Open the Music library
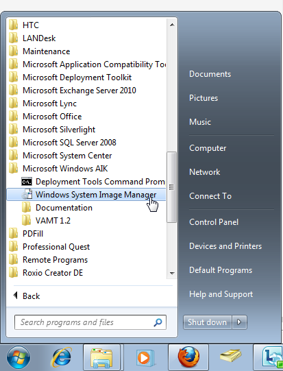This screenshot has height=371, width=283. pyautogui.click(x=200, y=122)
